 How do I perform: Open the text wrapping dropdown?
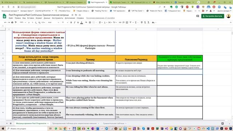tap(110, 23)
